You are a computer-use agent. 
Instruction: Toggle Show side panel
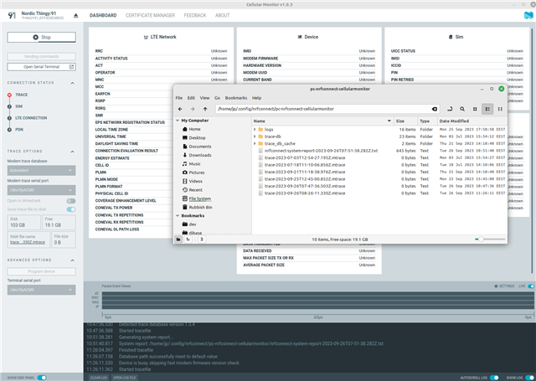[42, 378]
